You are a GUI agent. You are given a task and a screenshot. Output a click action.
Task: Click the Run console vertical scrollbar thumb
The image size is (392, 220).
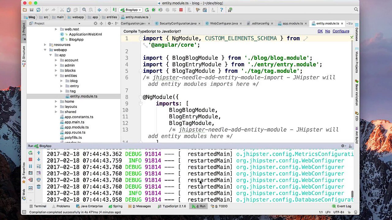(352, 194)
